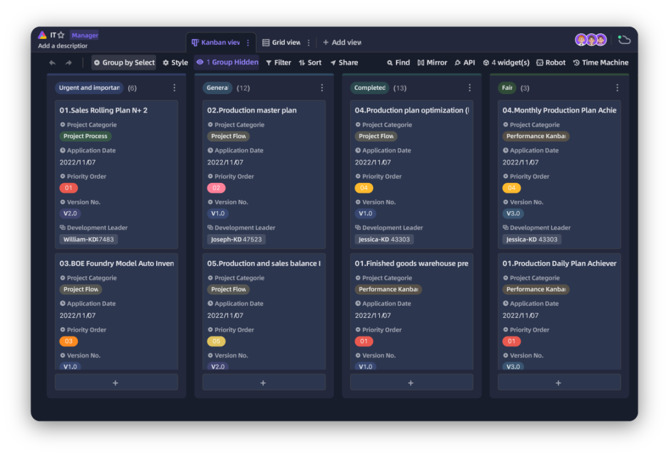Click Add a description text
Viewport: 669px width, 456px height.
[x=63, y=46]
